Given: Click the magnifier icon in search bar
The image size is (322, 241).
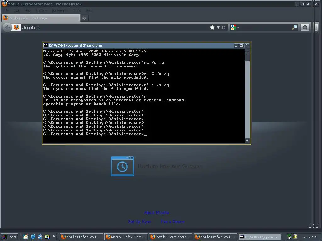Looking at the screenshot, I should pos(294,27).
